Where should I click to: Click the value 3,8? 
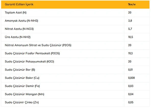point(130,21)
